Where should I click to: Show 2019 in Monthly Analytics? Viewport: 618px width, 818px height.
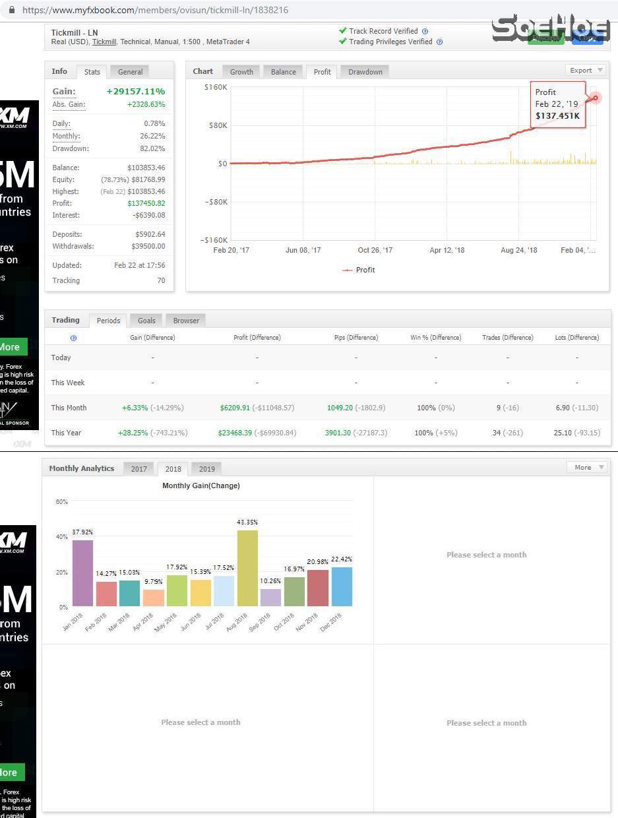(206, 469)
